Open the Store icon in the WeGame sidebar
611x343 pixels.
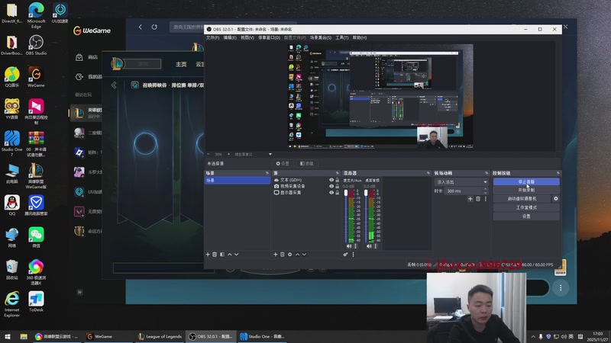click(x=79, y=57)
